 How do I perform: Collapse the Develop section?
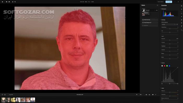161,20
